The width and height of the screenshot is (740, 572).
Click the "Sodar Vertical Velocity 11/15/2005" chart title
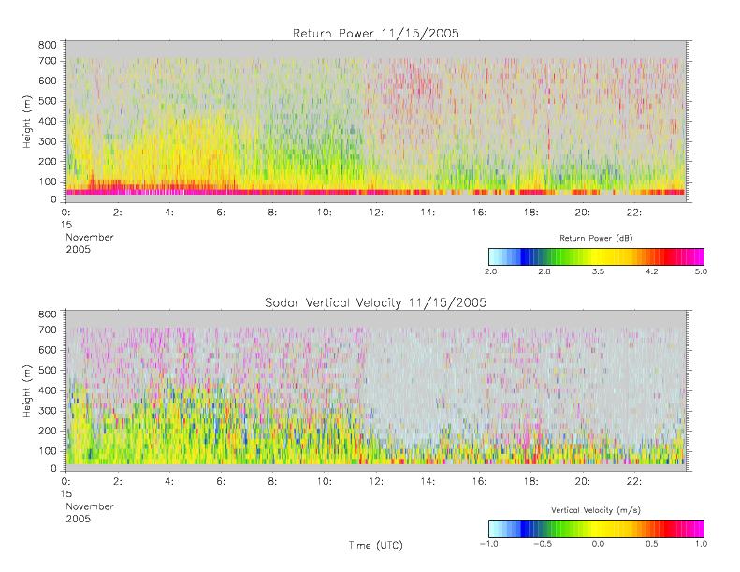point(376,302)
